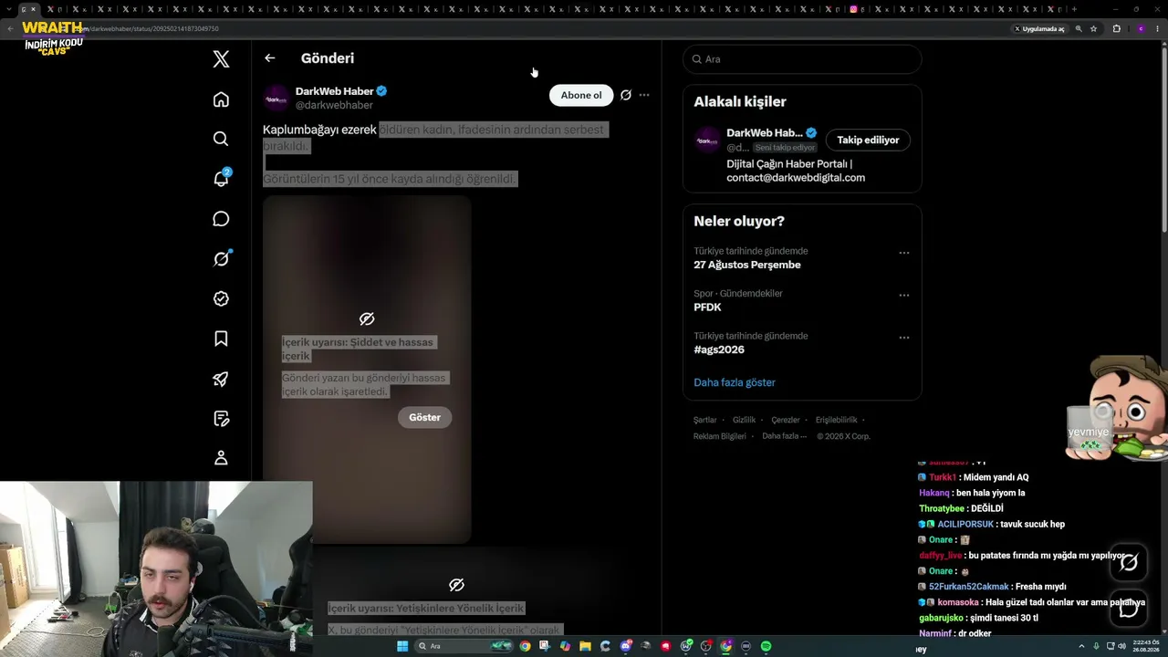
Task: Go to the Home feed icon
Action: tap(221, 99)
